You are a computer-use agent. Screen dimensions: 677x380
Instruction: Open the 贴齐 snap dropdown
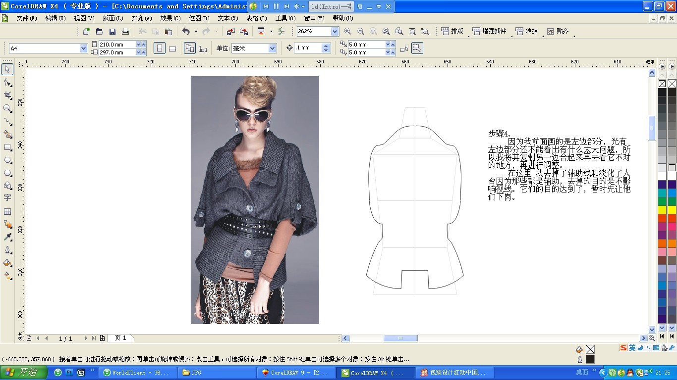point(558,31)
